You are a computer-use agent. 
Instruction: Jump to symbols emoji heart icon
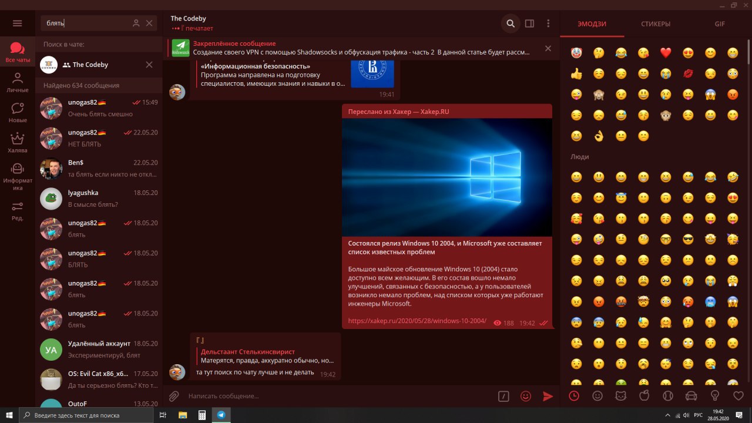738,396
